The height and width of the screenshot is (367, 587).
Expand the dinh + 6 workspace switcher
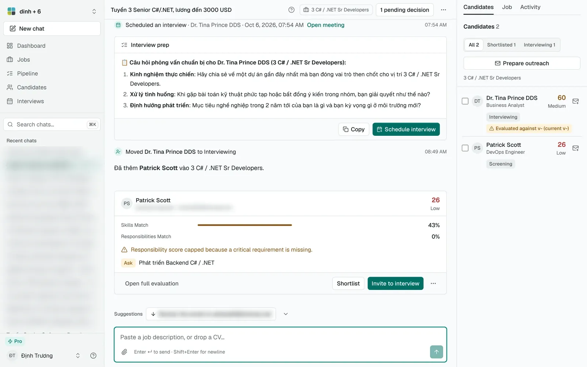coord(94,11)
